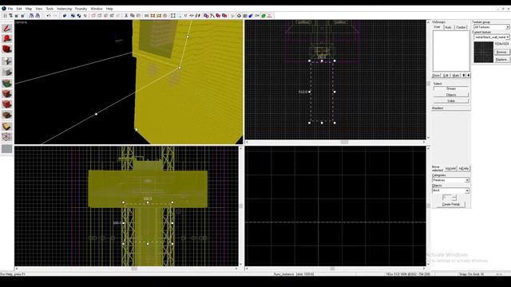Click the VisGroups Mark button
511x287 pixels.
[x=456, y=75]
